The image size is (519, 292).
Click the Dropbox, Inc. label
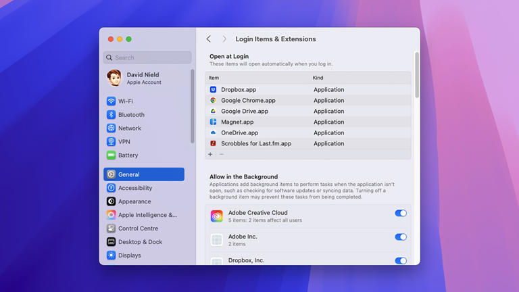pos(246,260)
